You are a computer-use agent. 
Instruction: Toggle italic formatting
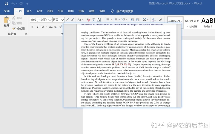coord(38,27)
